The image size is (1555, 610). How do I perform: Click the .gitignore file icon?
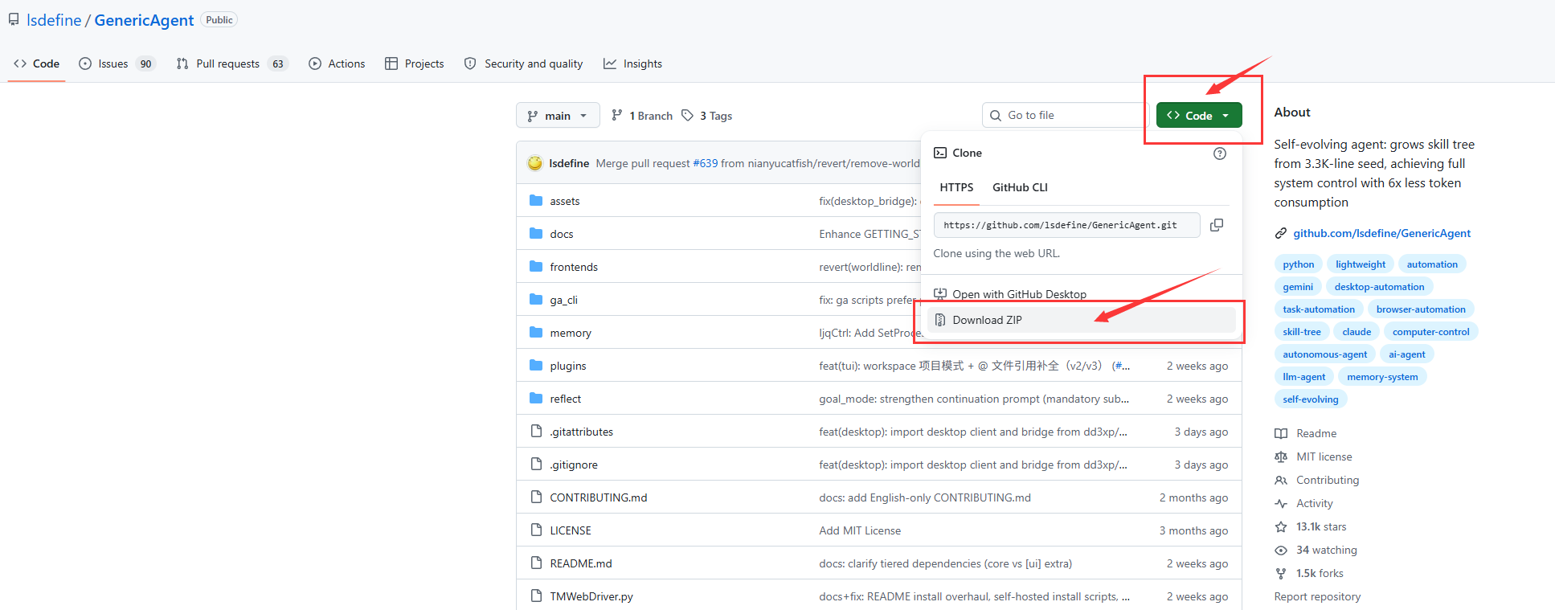tap(536, 464)
